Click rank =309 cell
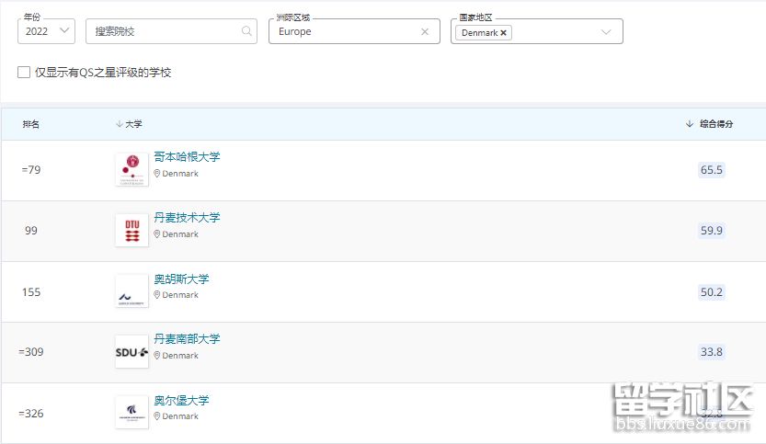This screenshot has height=444, width=766. [31, 352]
